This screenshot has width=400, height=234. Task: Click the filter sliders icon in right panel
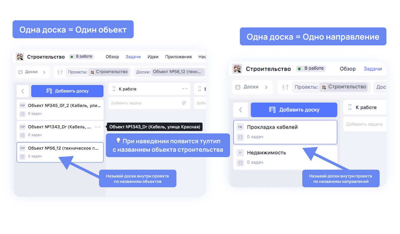point(285,87)
